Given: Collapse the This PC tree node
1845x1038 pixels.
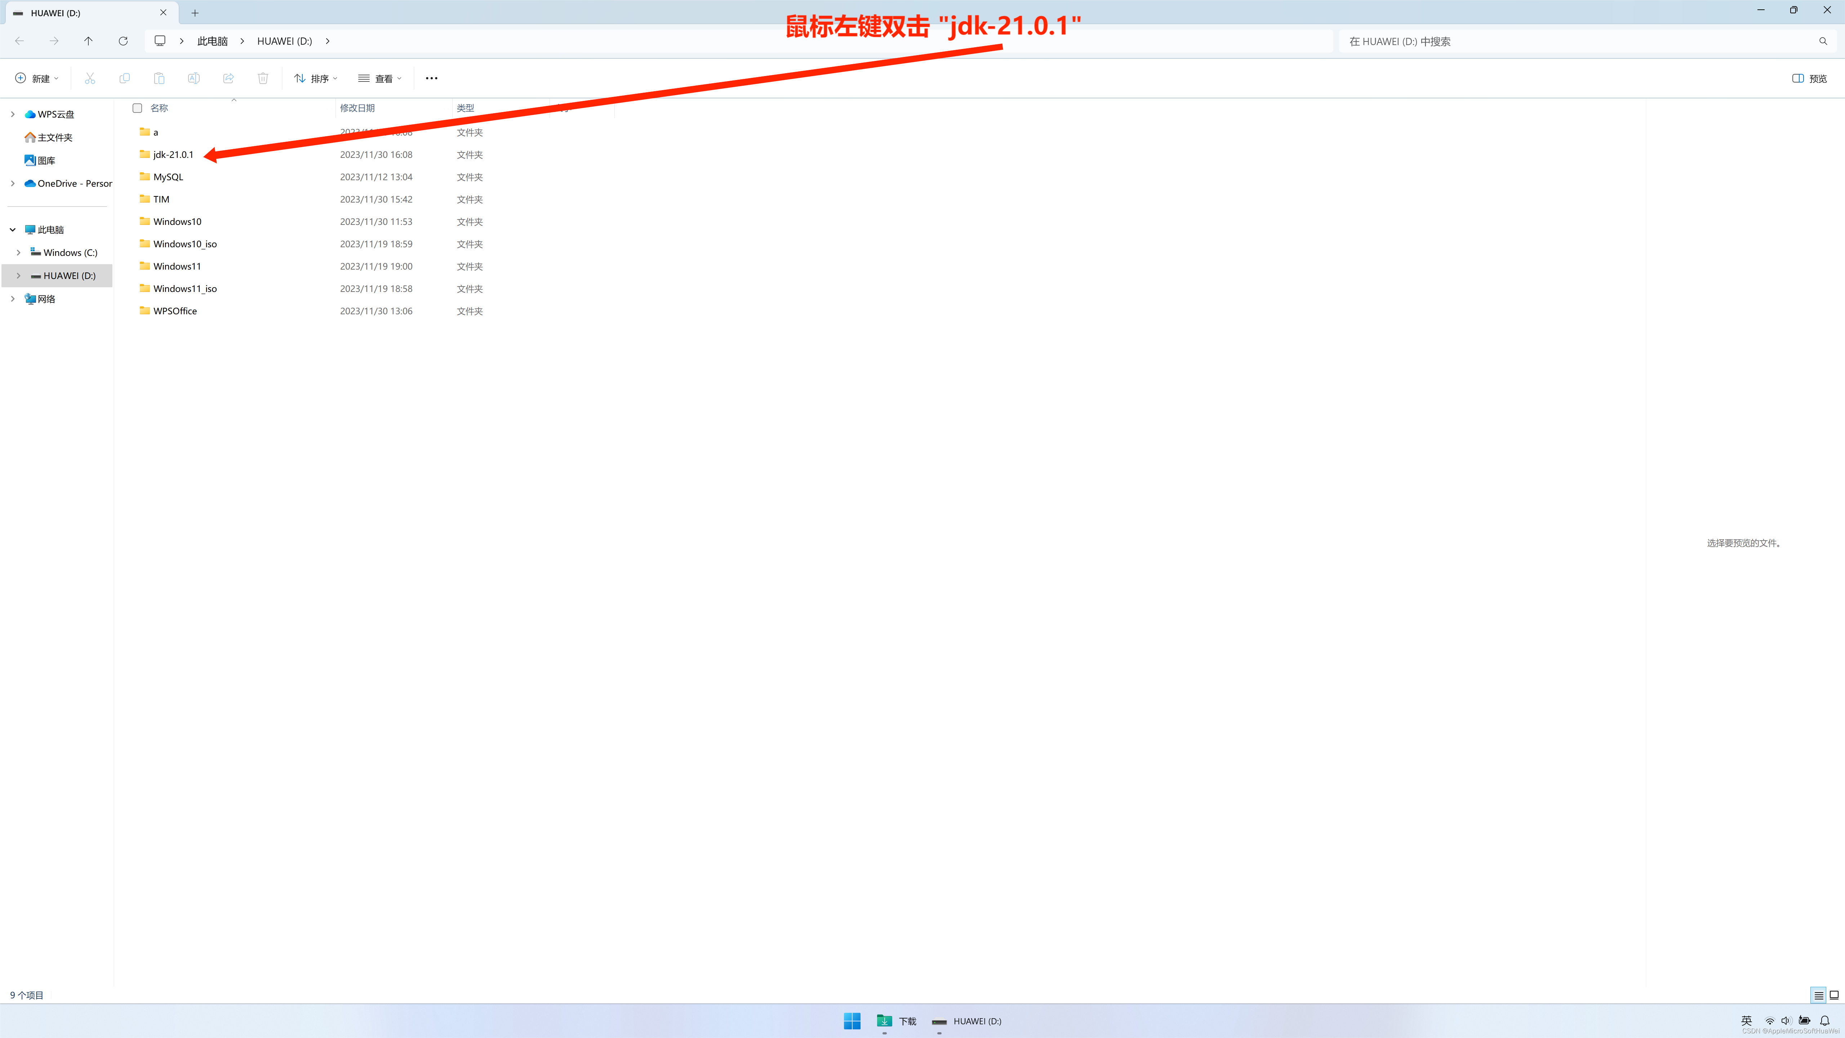Looking at the screenshot, I should (x=13, y=230).
